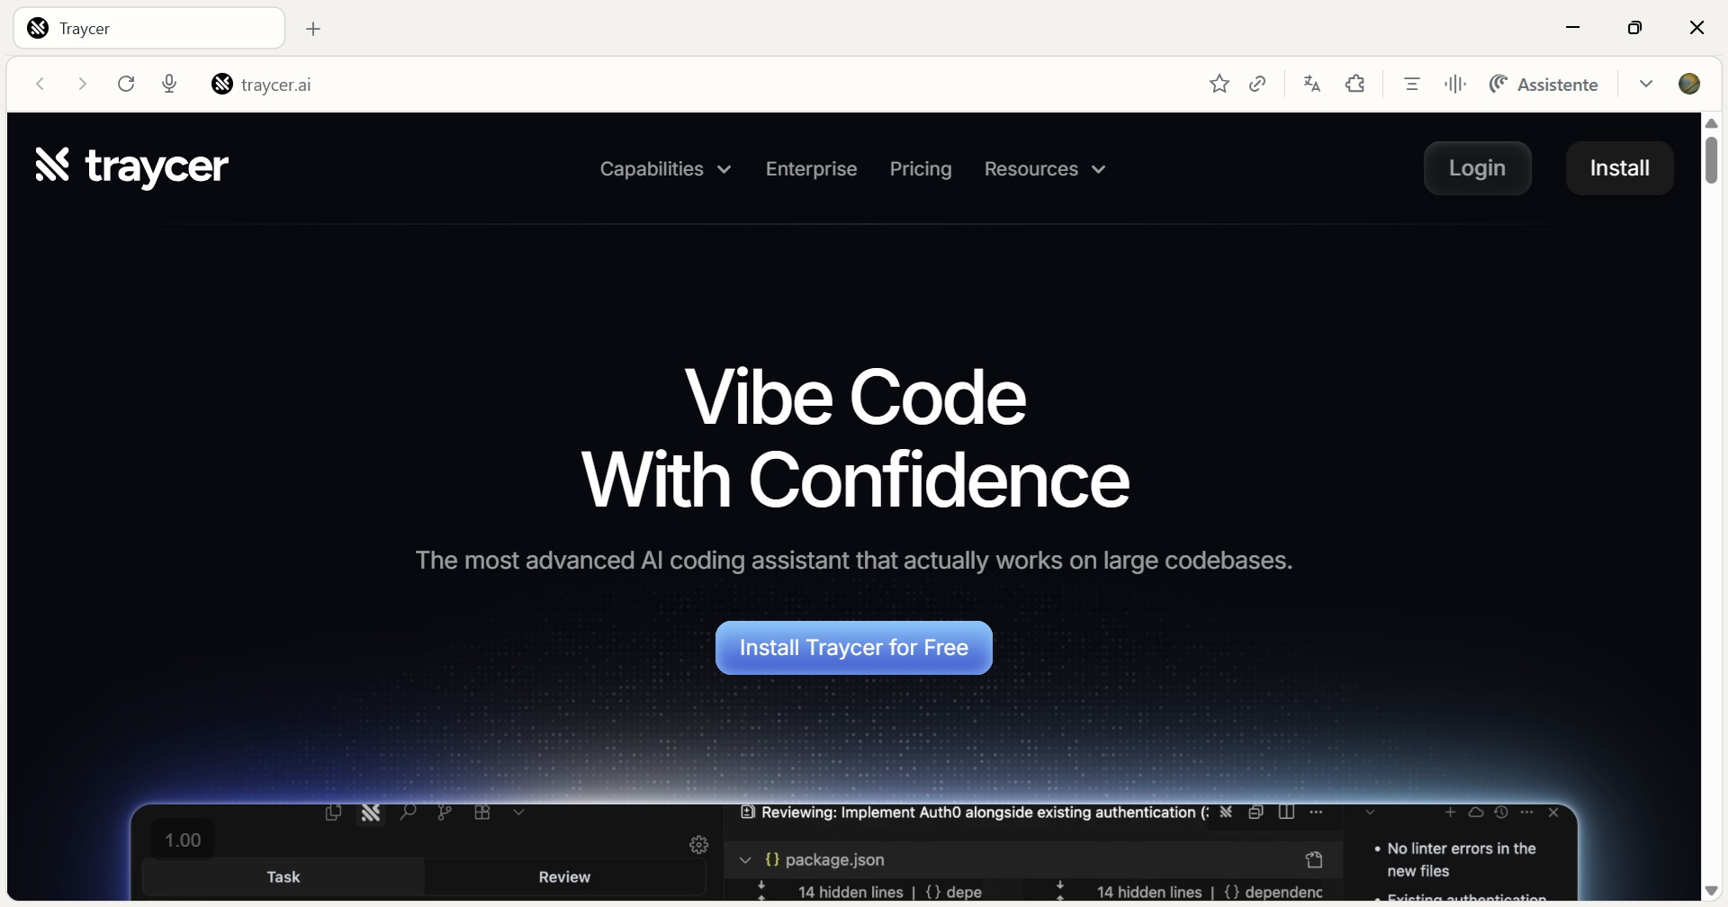Copy page link via chain icon
Image resolution: width=1728 pixels, height=907 pixels.
1257,84
